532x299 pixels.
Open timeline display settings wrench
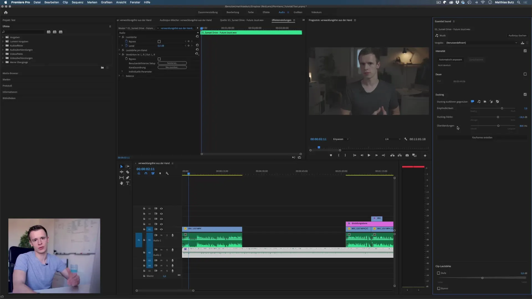167,173
